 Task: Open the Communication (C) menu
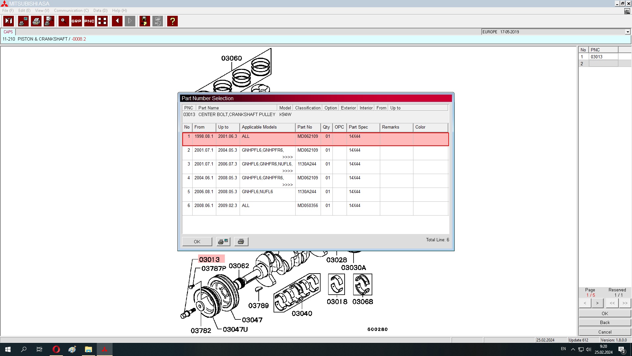(71, 11)
